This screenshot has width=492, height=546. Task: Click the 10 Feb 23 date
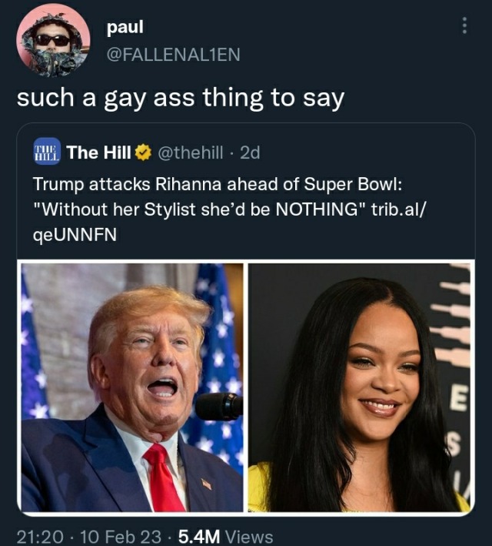[x=121, y=536]
